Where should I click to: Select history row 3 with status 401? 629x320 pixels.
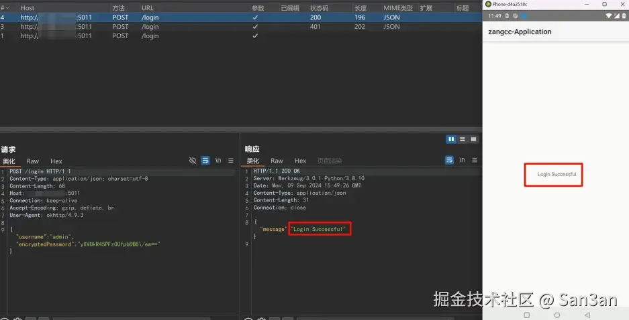click(x=241, y=26)
